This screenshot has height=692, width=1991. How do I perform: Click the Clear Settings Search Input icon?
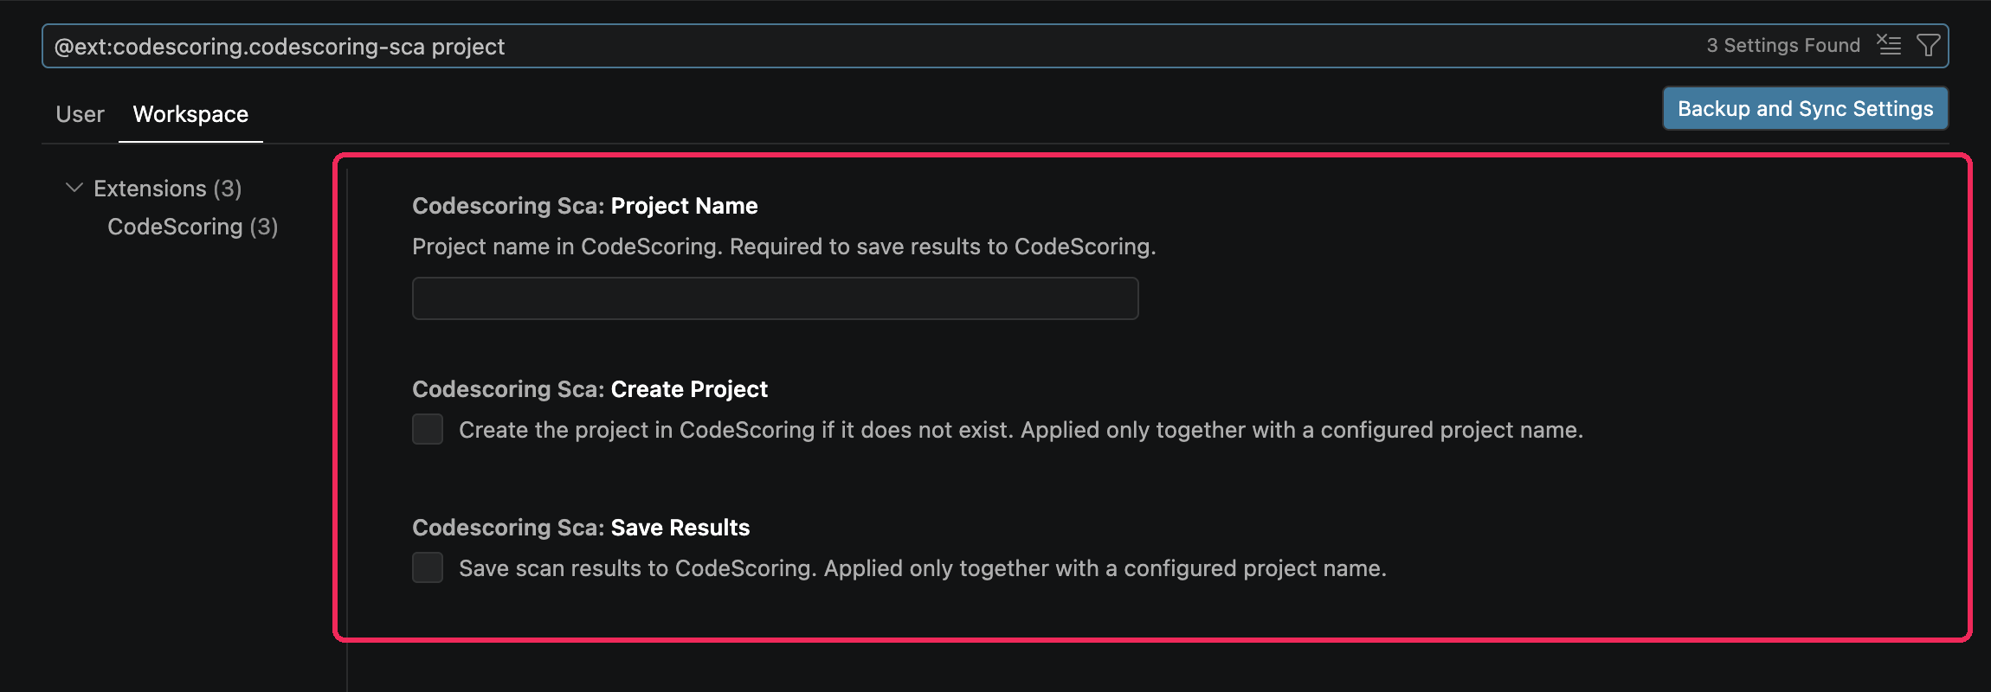1889,45
